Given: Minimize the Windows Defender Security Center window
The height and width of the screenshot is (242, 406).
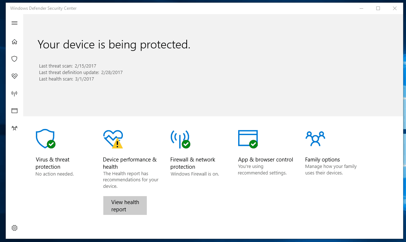Looking at the screenshot, I should [x=361, y=8].
